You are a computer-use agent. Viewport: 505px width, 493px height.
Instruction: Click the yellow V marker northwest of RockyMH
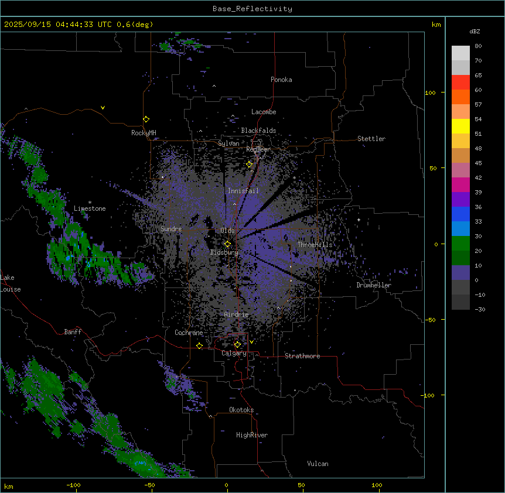(x=103, y=108)
